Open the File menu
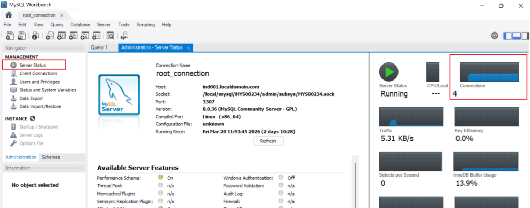The width and height of the screenshot is (530, 208). coord(7,25)
